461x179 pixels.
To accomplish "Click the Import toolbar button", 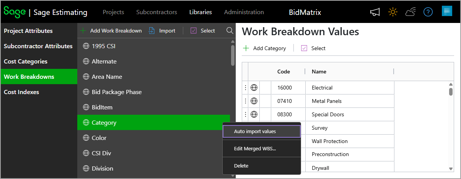I will point(162,31).
